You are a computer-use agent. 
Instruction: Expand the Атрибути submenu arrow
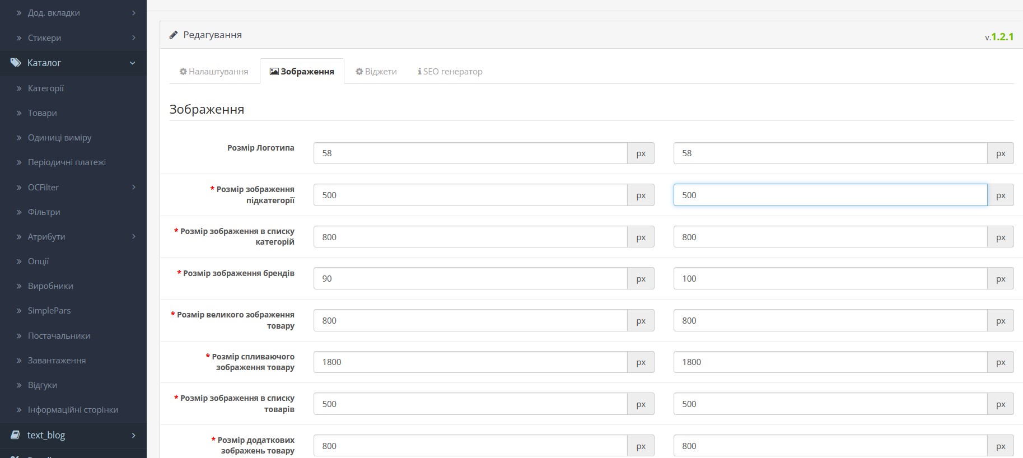click(x=134, y=236)
